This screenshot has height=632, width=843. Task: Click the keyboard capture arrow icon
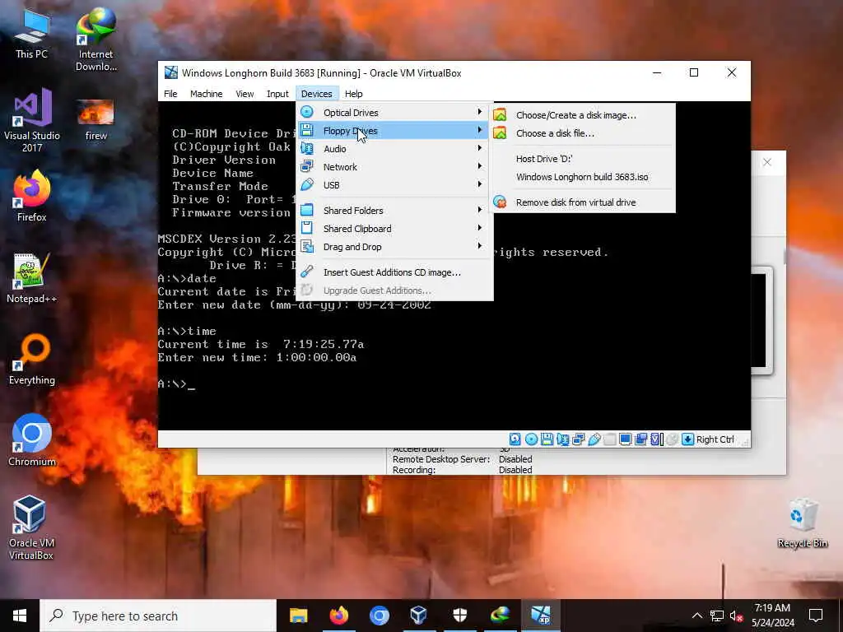[687, 439]
